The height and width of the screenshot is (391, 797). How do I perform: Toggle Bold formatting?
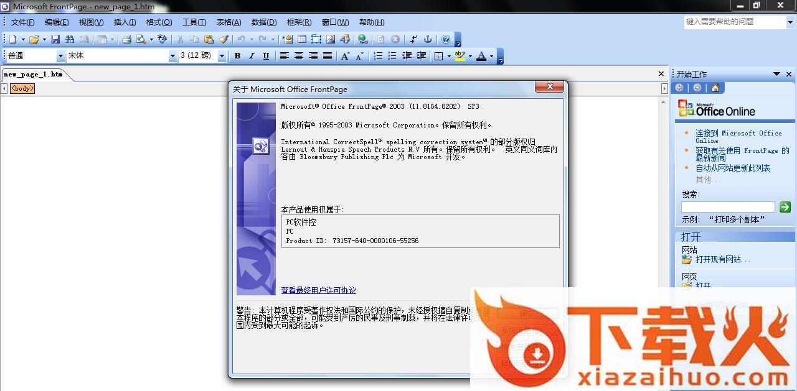pos(237,56)
